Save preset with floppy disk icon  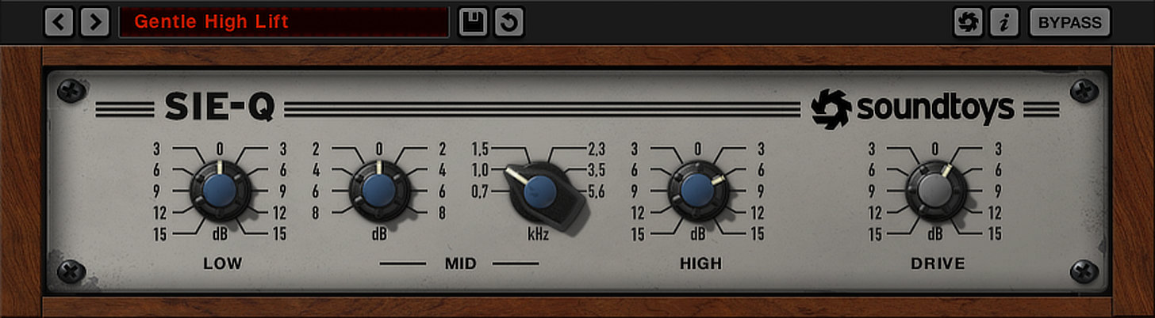pyautogui.click(x=474, y=22)
